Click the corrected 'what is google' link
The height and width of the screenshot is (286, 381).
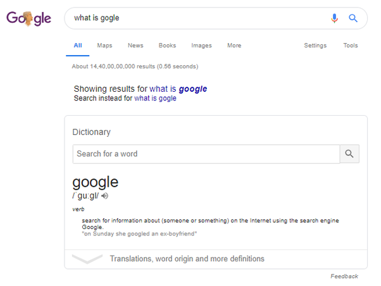pyautogui.click(x=178, y=89)
